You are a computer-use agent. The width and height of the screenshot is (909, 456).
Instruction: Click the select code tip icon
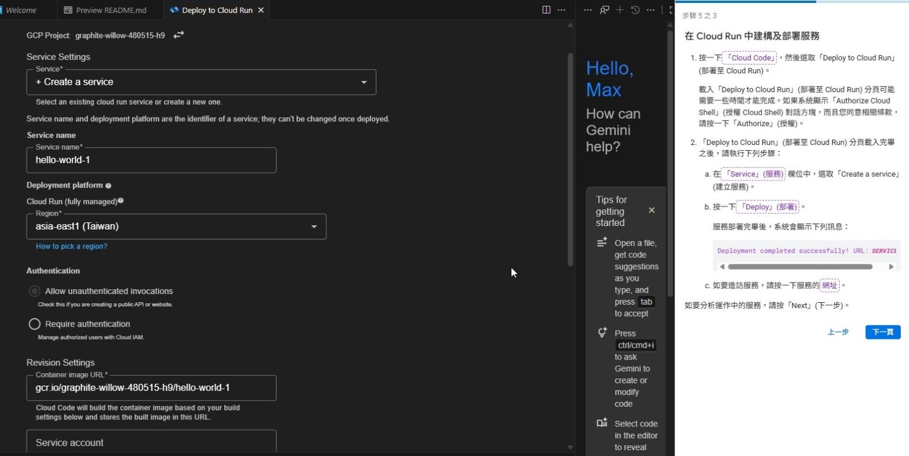[602, 423]
